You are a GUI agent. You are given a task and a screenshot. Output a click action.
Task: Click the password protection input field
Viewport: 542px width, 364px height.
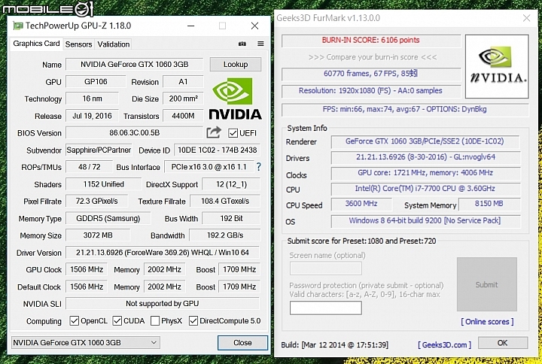click(x=326, y=308)
